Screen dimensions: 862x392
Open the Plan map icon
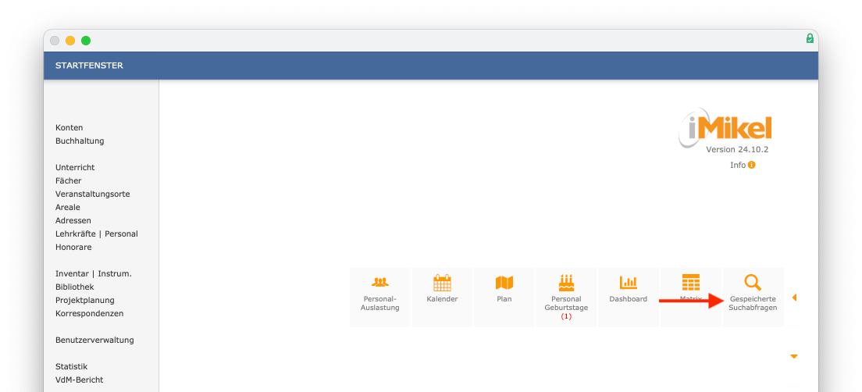click(504, 283)
